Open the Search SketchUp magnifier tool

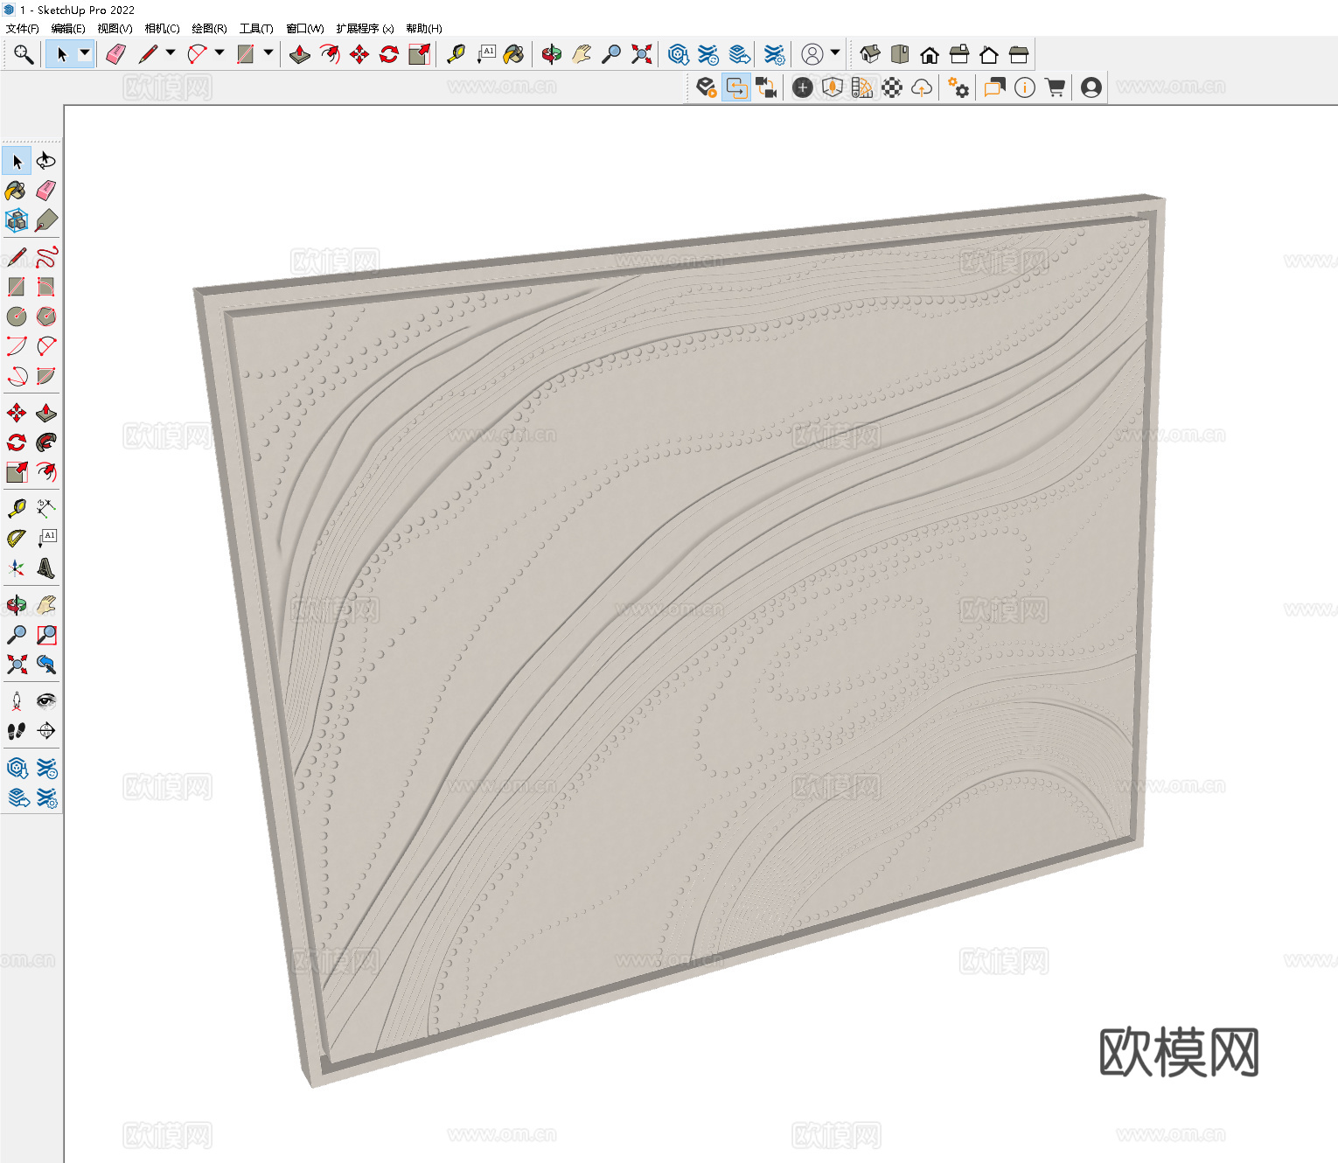(24, 54)
